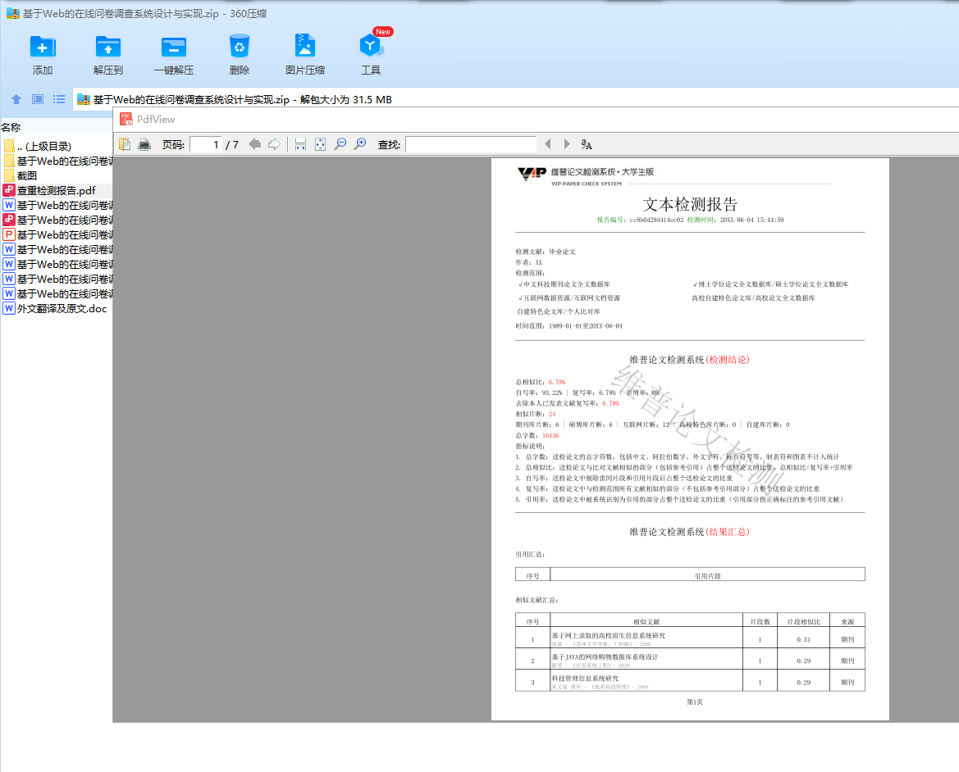Click the PdfView title bar icon
The image size is (959, 772).
tap(126, 119)
